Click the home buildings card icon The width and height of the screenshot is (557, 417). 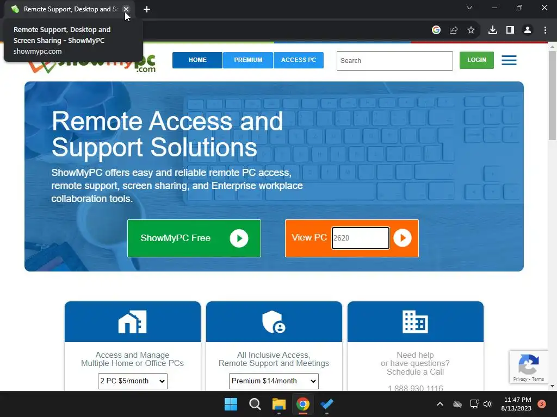(x=133, y=321)
